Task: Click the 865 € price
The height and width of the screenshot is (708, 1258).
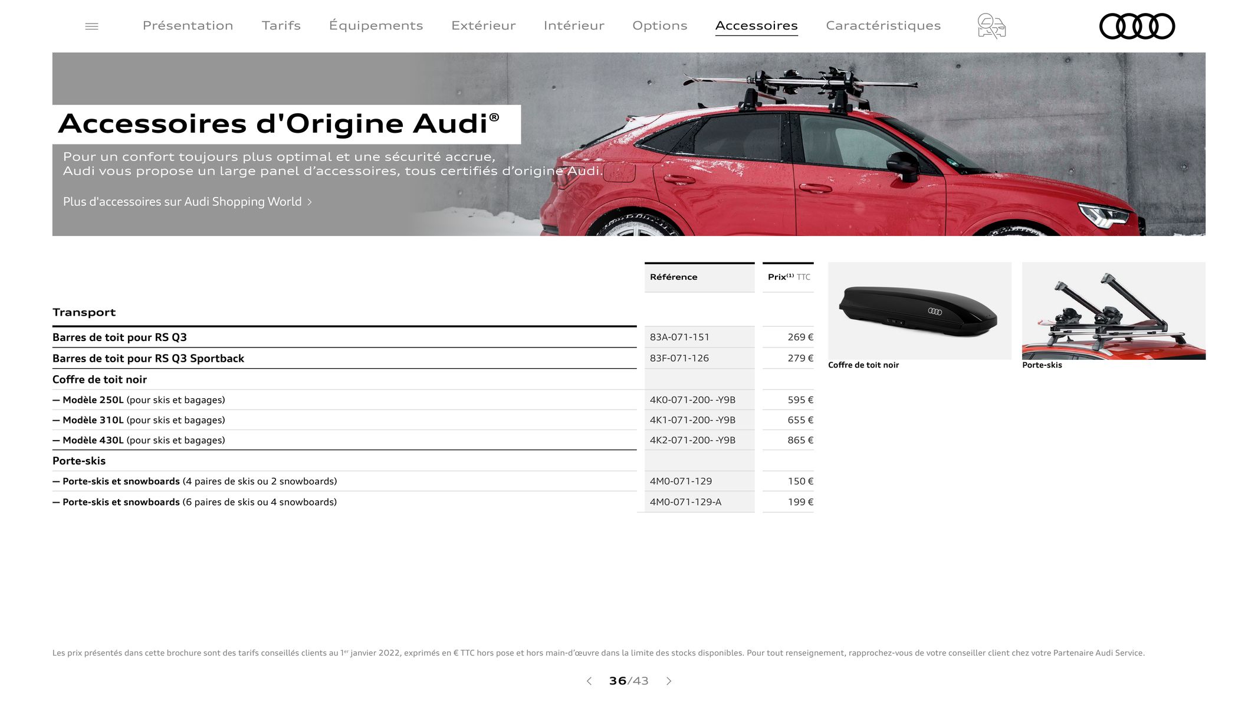Action: 800,440
